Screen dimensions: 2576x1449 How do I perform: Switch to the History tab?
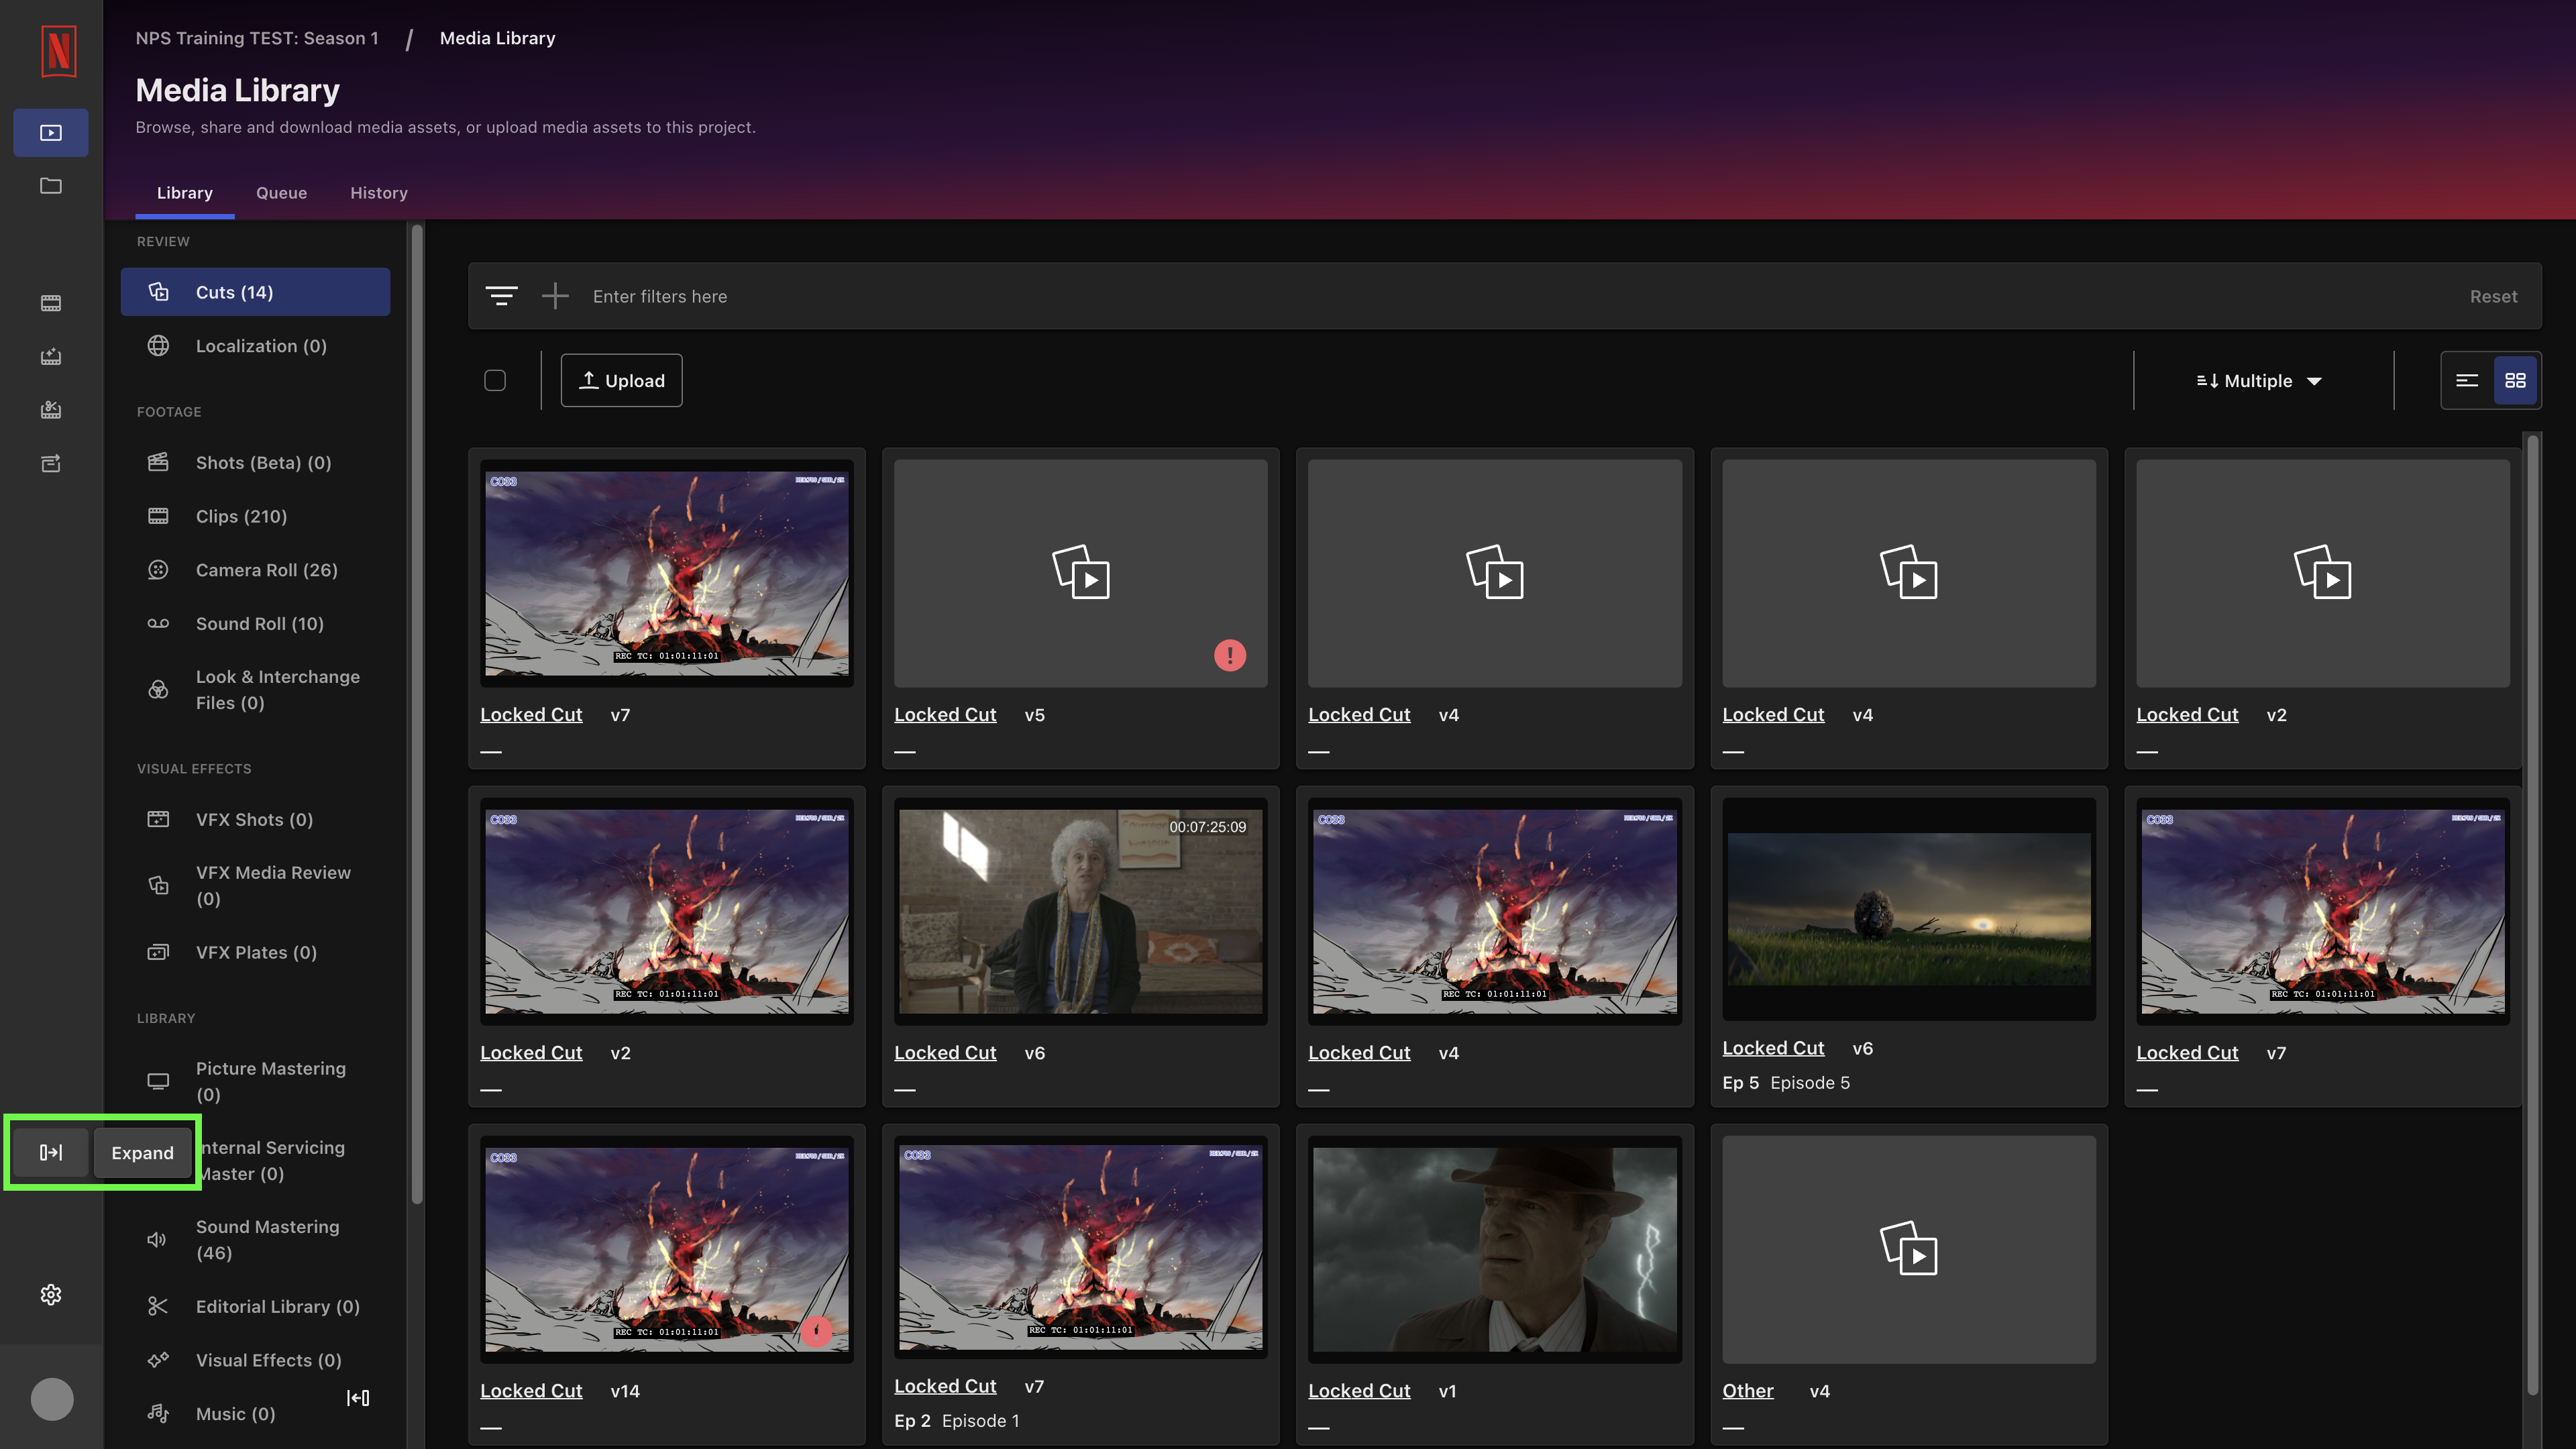379,193
